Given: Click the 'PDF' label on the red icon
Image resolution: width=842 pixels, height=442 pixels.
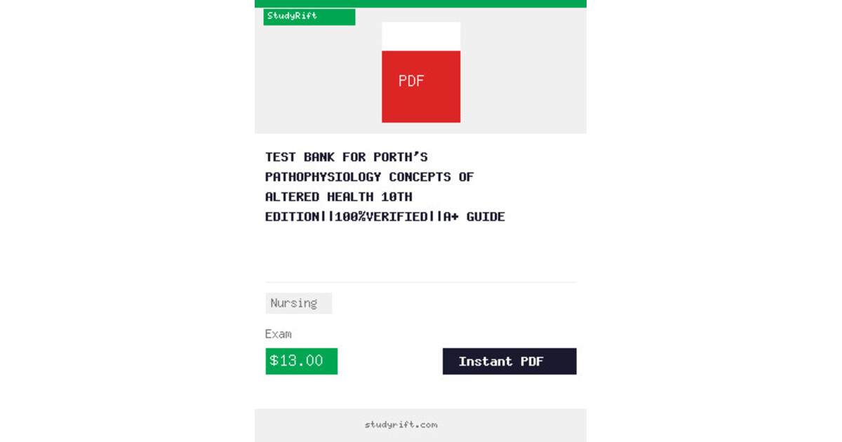Looking at the screenshot, I should [411, 81].
